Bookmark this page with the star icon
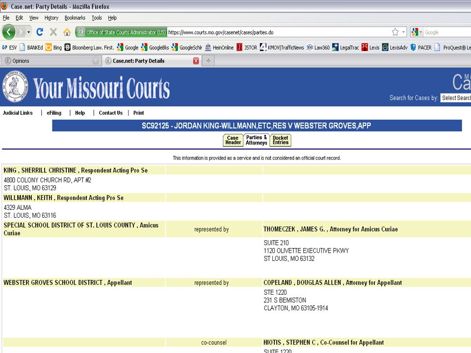Viewport: 471px width, 353px height. coord(395,32)
